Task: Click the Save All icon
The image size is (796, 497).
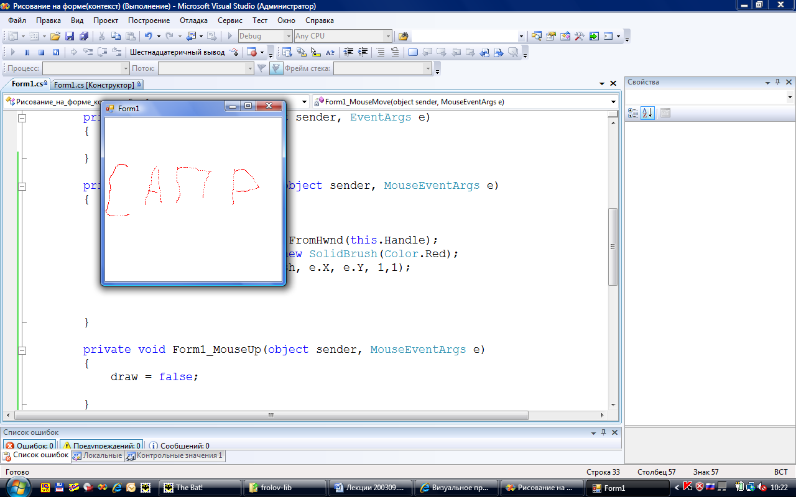Action: pyautogui.click(x=83, y=36)
